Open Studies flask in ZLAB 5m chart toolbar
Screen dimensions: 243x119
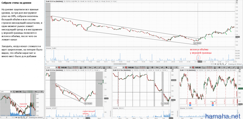click(81, 67)
